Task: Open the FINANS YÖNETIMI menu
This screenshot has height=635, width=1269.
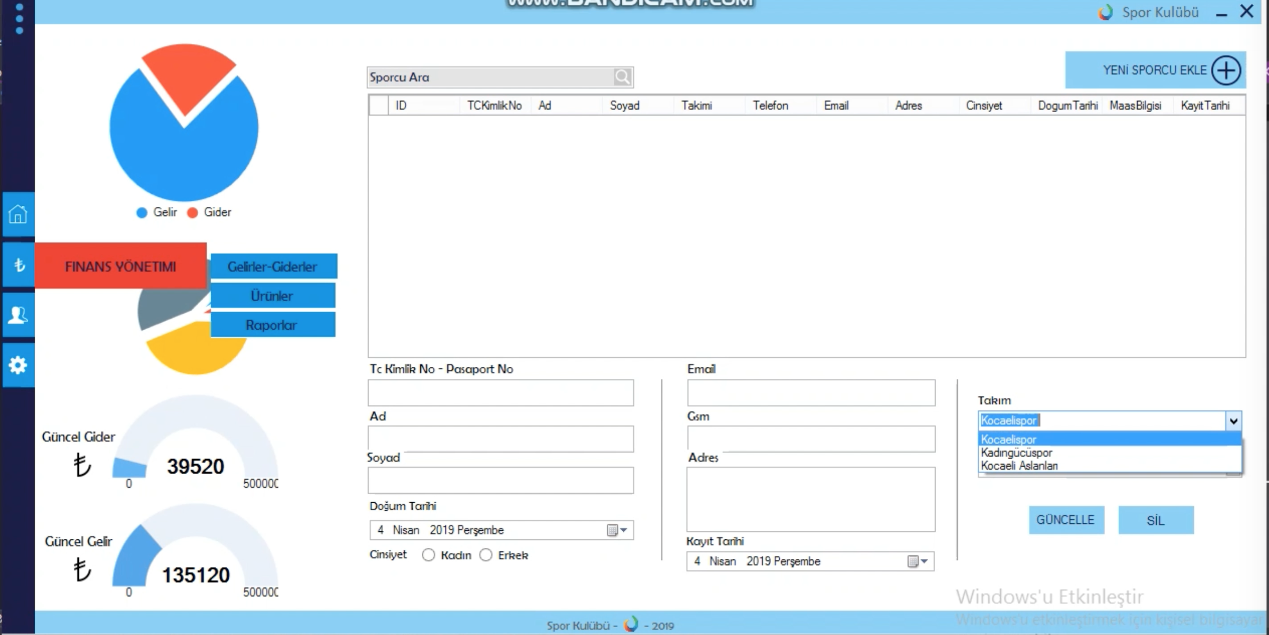Action: tap(121, 266)
